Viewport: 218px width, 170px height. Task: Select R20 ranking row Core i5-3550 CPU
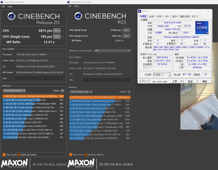pyautogui.click(x=33, y=122)
